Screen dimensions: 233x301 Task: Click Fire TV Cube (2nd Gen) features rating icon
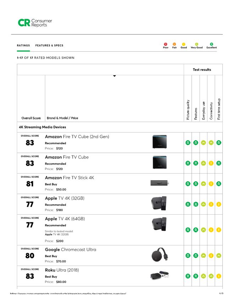pyautogui.click(x=195, y=143)
